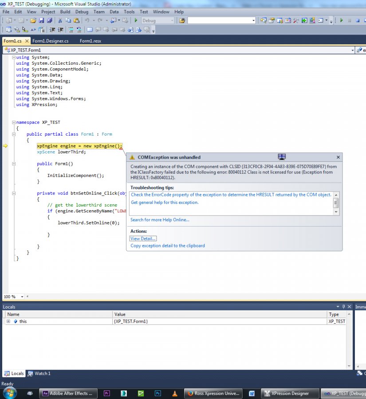Screen dimensions: 366x399
Task: Click the Save All toolbar icon
Action: (49, 20)
